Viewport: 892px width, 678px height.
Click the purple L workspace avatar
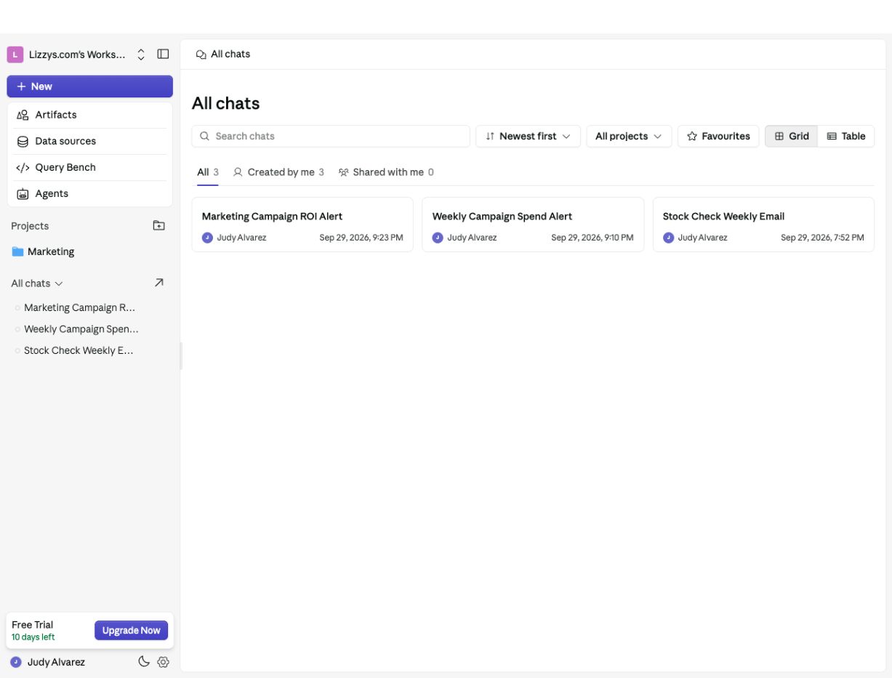[15, 55]
